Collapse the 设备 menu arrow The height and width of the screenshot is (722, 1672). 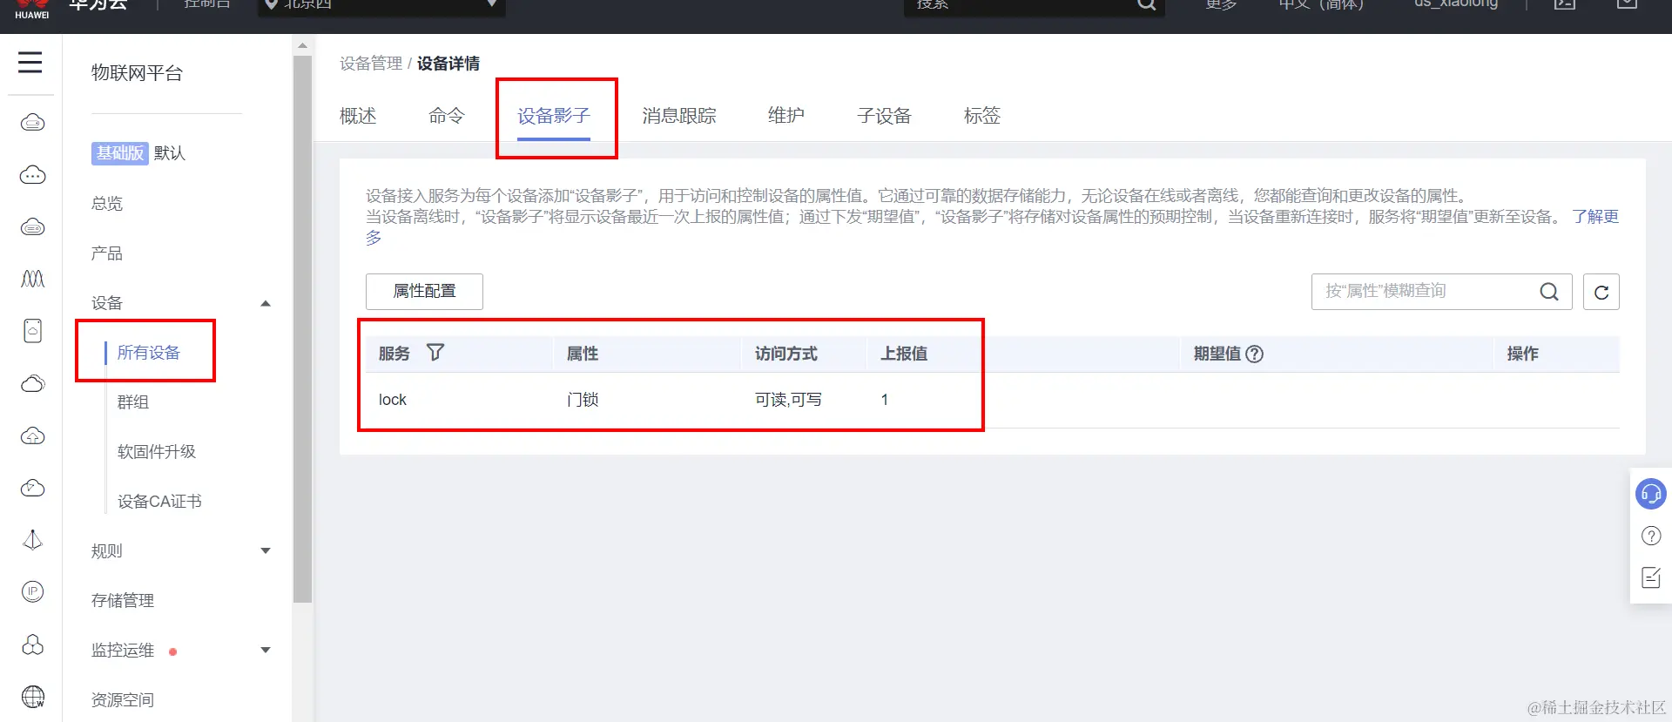coord(266,303)
